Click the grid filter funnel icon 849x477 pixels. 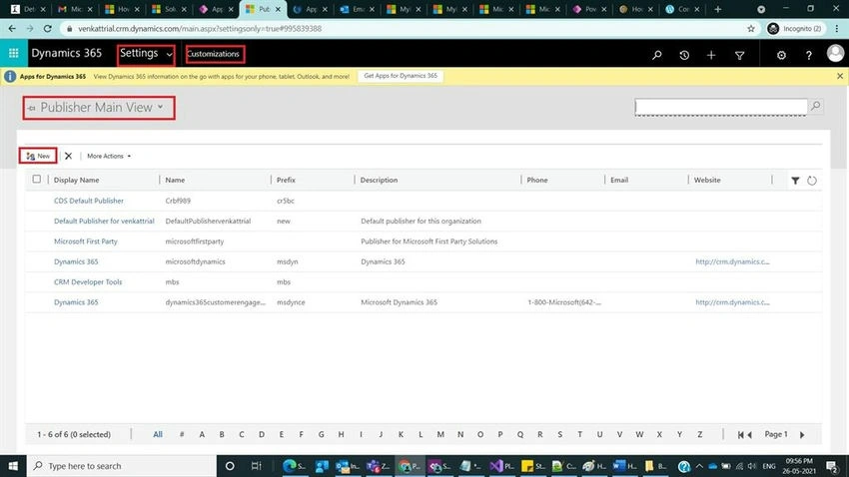795,181
